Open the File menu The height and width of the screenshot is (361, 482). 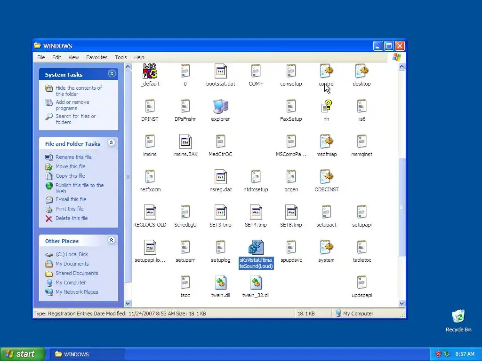pyautogui.click(x=41, y=57)
